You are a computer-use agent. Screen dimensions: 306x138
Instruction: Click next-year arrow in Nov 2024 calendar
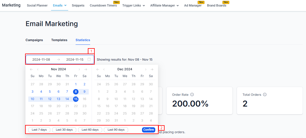tap(86, 69)
